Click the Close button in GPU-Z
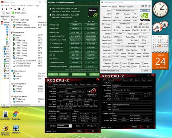Screen dimensions: 172x138 (x=146, y=71)
